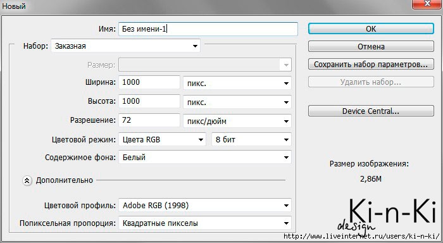Screen dimensions: 443x243
Task: Open the Цветовой профиль dropdown
Action: (x=205, y=206)
